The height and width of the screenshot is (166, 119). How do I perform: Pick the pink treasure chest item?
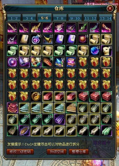click(x=71, y=62)
